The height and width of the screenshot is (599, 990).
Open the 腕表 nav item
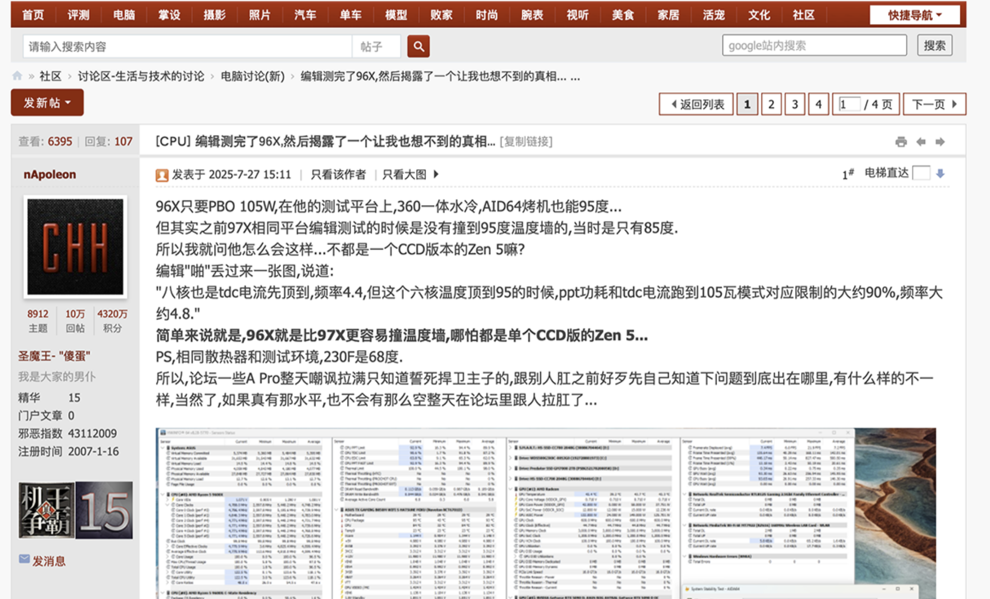pyautogui.click(x=532, y=15)
